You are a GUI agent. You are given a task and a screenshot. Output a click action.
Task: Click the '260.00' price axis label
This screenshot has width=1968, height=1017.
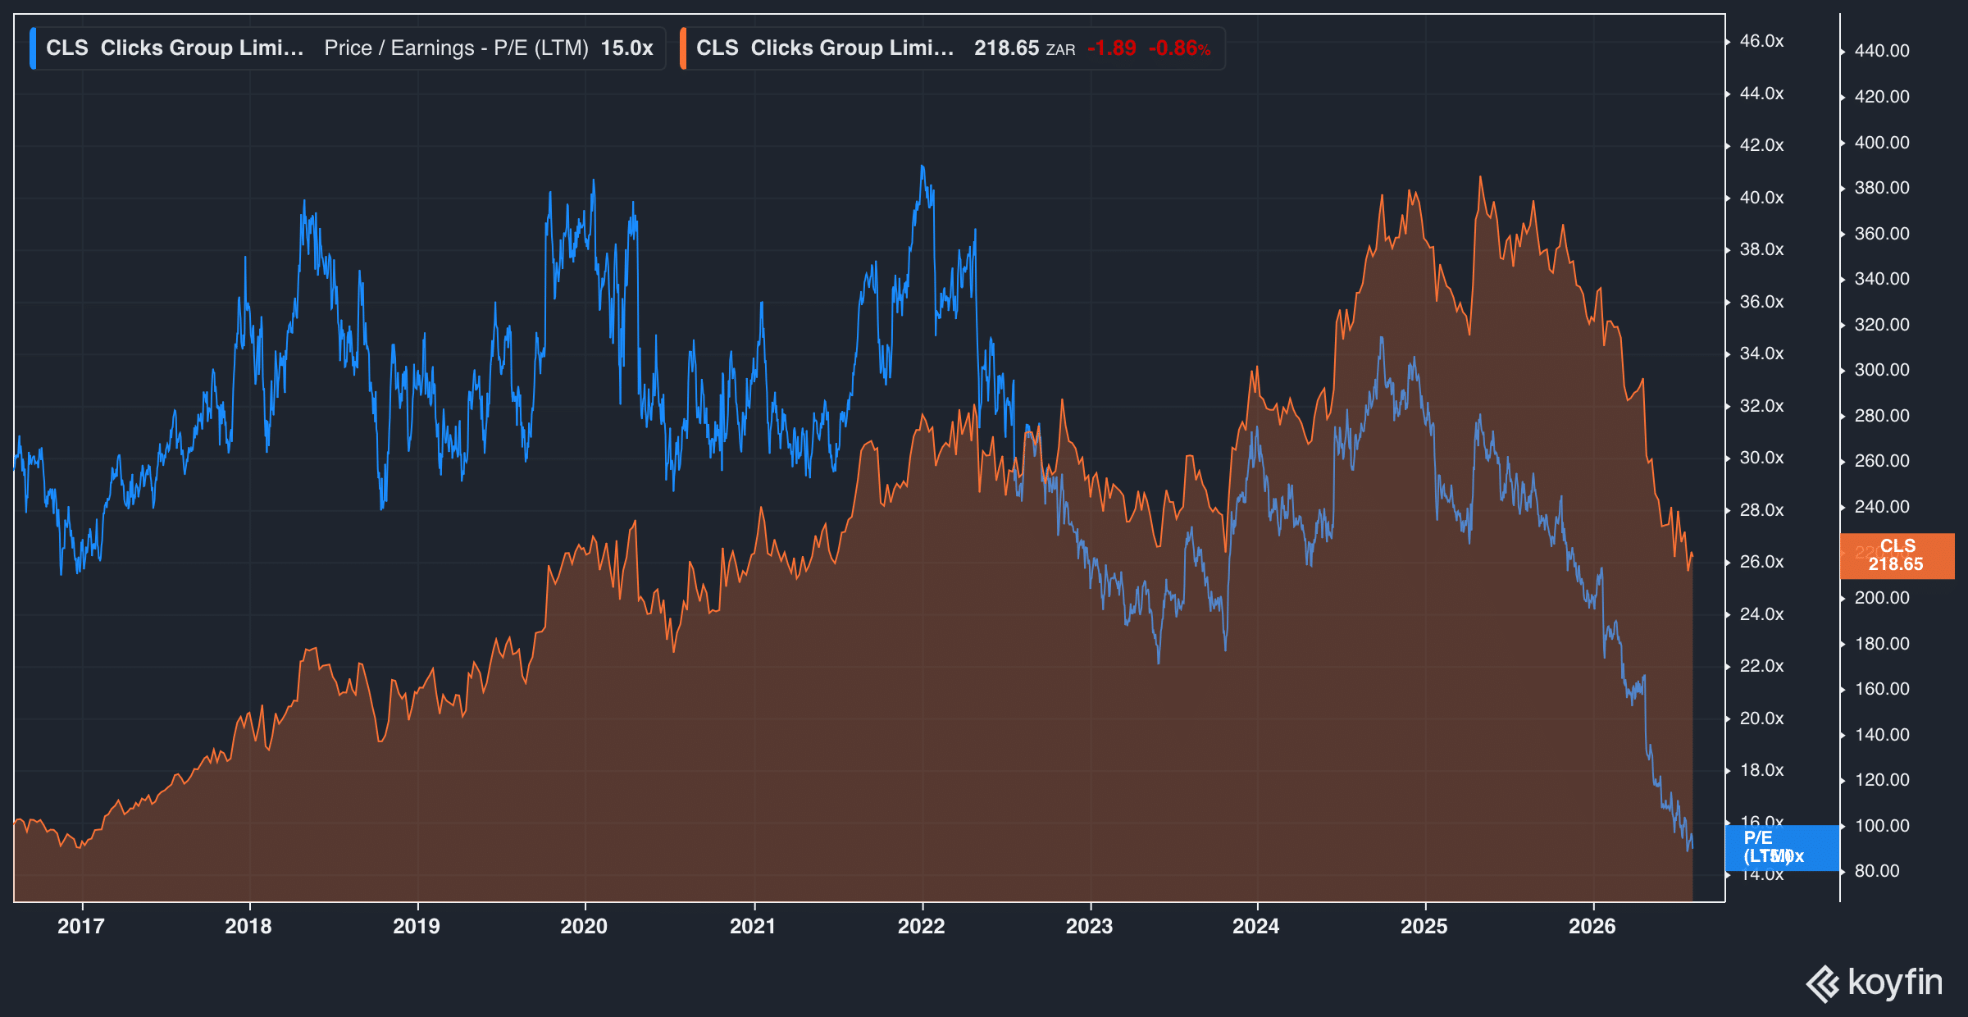coord(1882,461)
